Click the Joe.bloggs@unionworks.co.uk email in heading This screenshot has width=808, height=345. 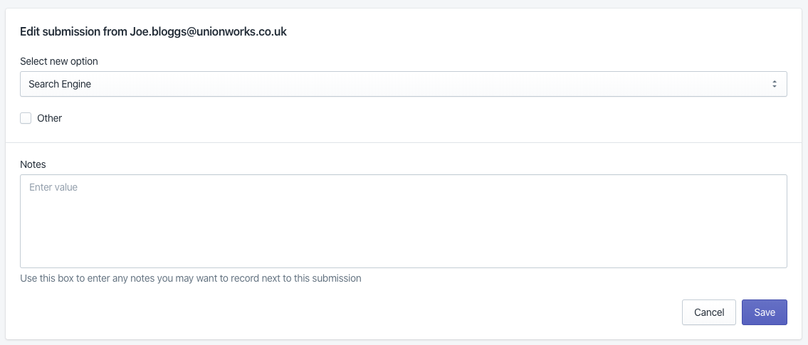point(208,31)
